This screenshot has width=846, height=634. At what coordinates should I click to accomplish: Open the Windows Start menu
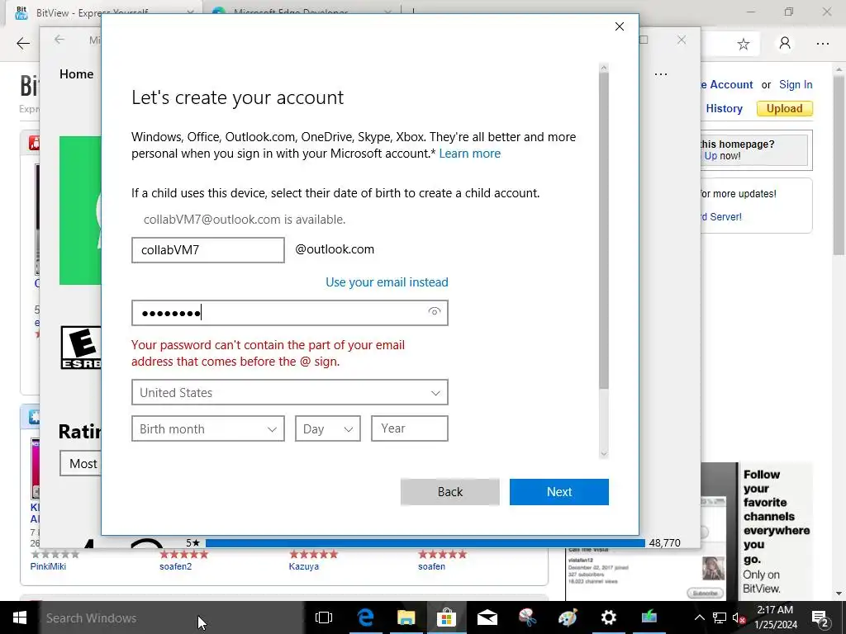point(20,617)
